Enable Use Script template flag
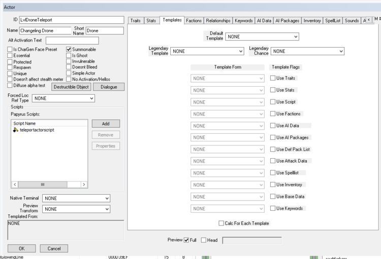The image size is (381, 259). click(273, 102)
